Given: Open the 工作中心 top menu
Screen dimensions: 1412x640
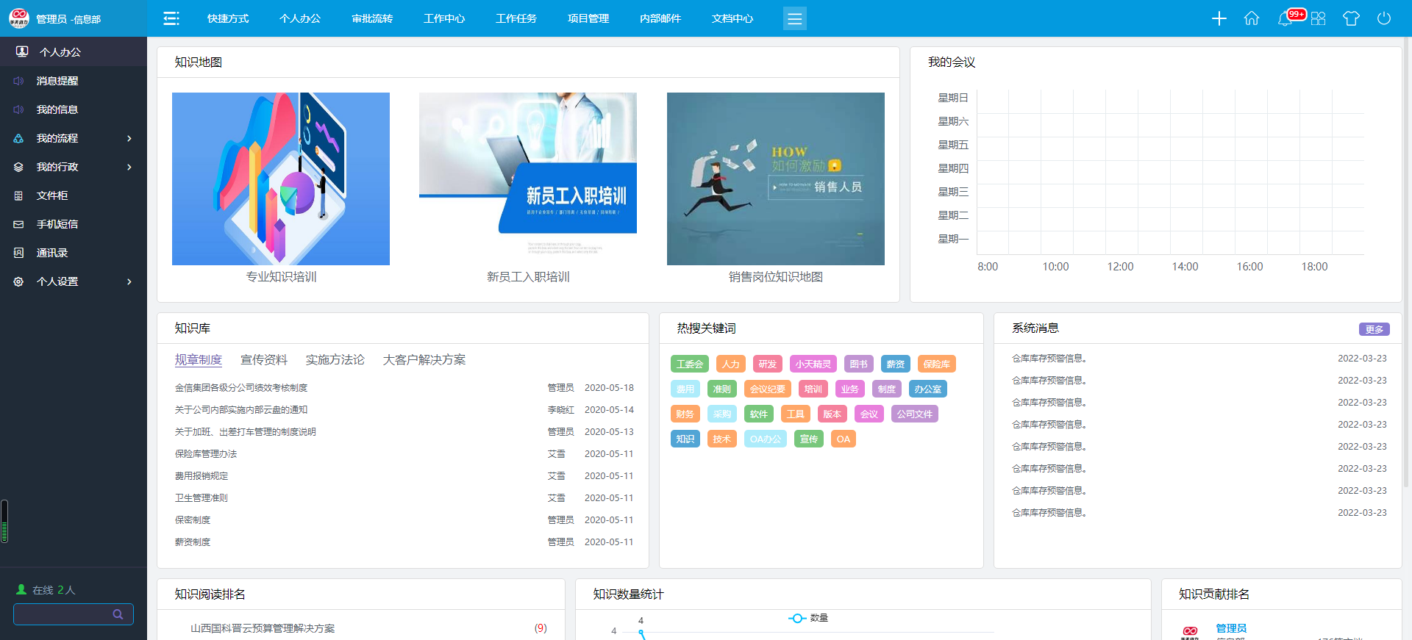Looking at the screenshot, I should click(x=444, y=18).
